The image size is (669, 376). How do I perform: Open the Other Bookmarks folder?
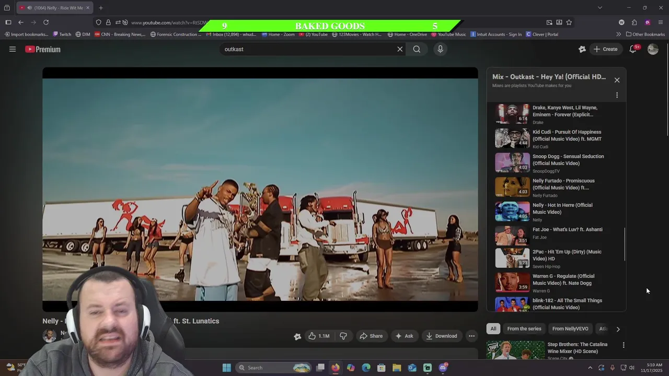645,34
